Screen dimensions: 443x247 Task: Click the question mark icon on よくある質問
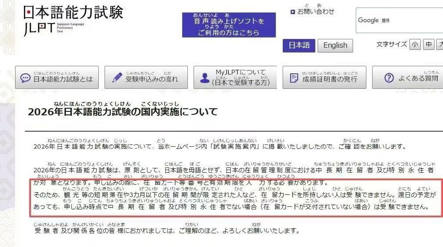tap(389, 78)
